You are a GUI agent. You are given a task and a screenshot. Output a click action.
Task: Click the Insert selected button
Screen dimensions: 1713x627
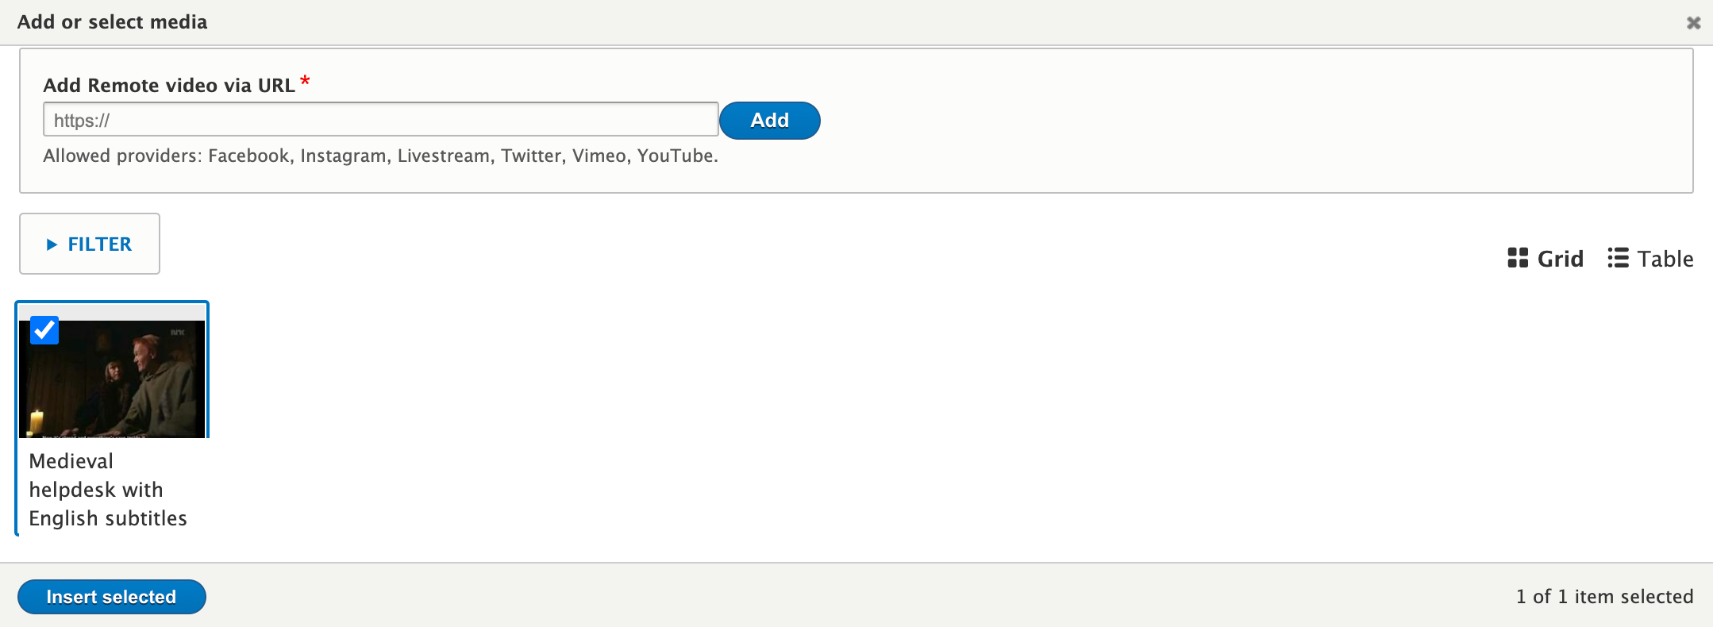pyautogui.click(x=111, y=597)
